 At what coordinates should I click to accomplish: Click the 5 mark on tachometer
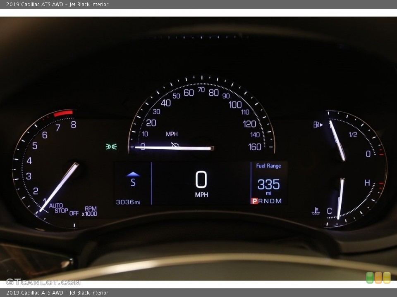coord(35,146)
